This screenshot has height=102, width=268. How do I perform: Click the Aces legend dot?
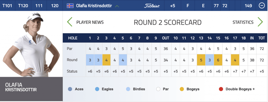coord(70,89)
